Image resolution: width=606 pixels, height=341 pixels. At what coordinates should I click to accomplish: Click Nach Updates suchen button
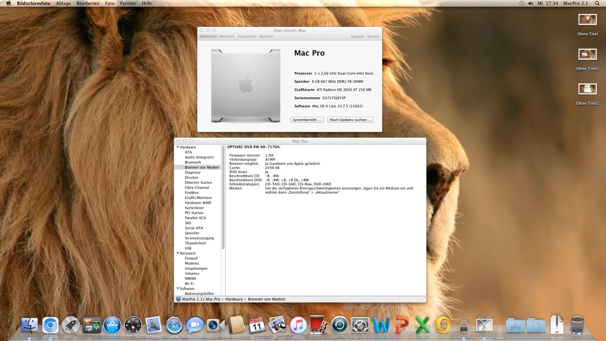click(351, 120)
